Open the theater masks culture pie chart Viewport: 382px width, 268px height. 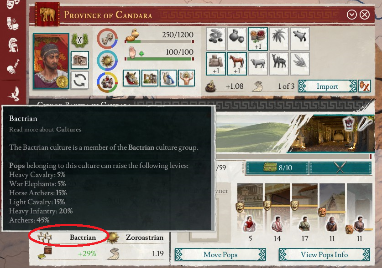click(107, 39)
